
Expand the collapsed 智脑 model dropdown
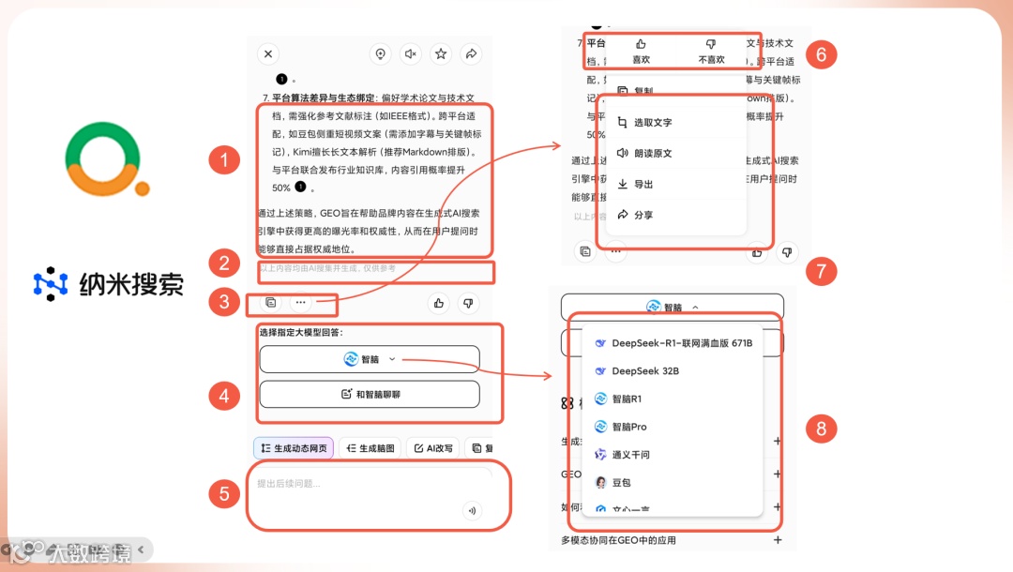[x=370, y=359]
